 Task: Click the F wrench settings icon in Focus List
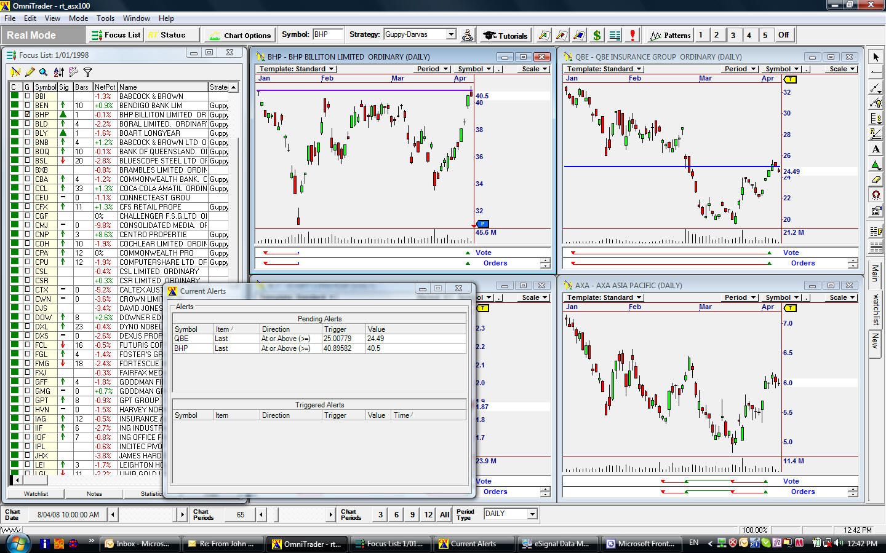coord(73,72)
